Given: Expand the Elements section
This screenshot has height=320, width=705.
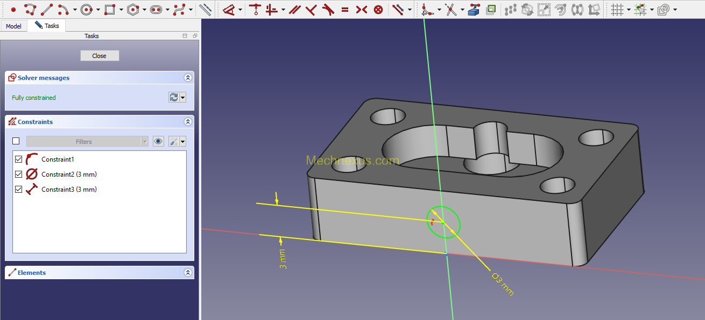Looking at the screenshot, I should point(188,273).
